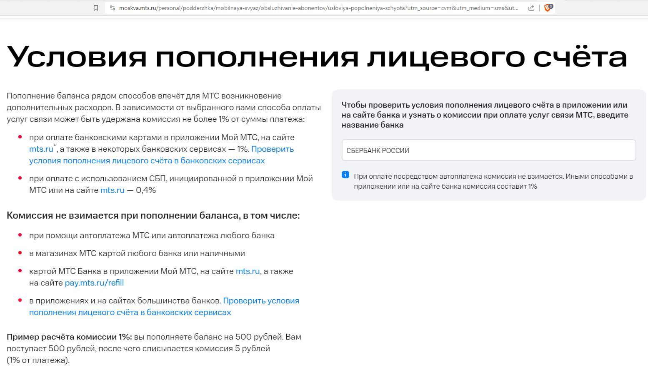Open the Brave Shields lion icon
The width and height of the screenshot is (648, 372).
[x=548, y=7]
